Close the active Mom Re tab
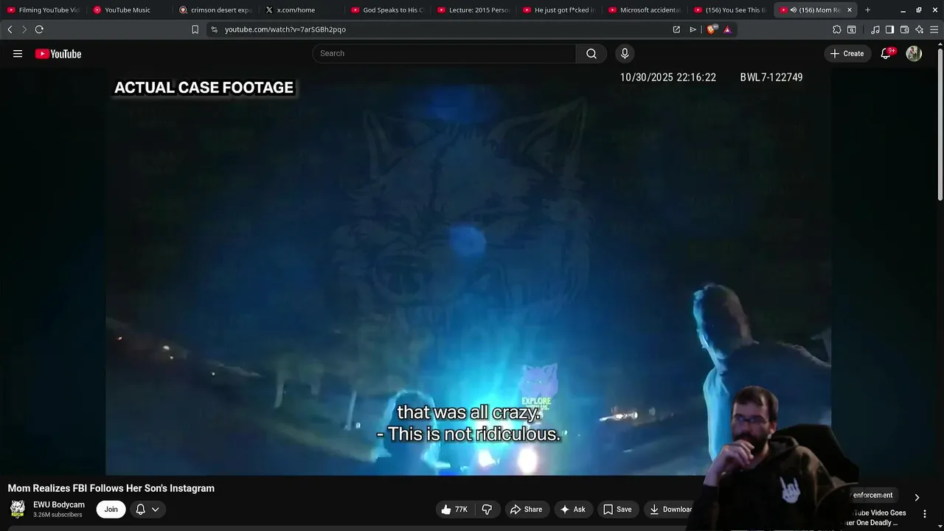 click(850, 10)
